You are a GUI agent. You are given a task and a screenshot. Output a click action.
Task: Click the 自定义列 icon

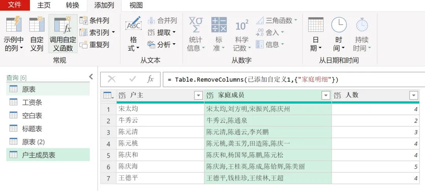tap(37, 24)
